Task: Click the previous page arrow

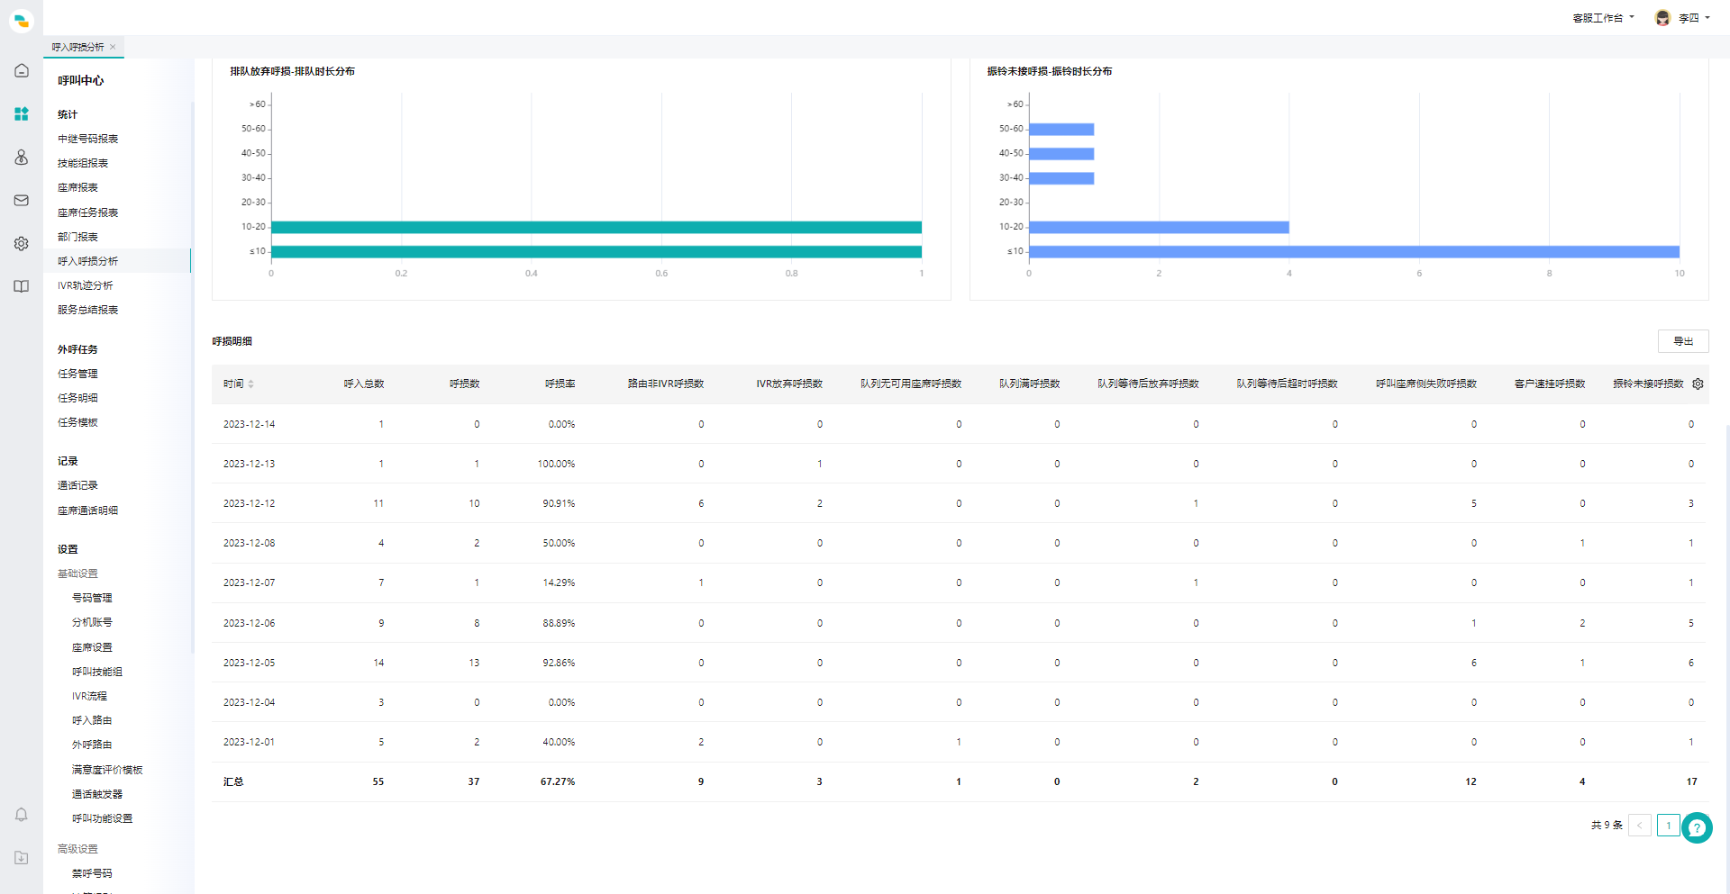Action: (x=1639, y=825)
